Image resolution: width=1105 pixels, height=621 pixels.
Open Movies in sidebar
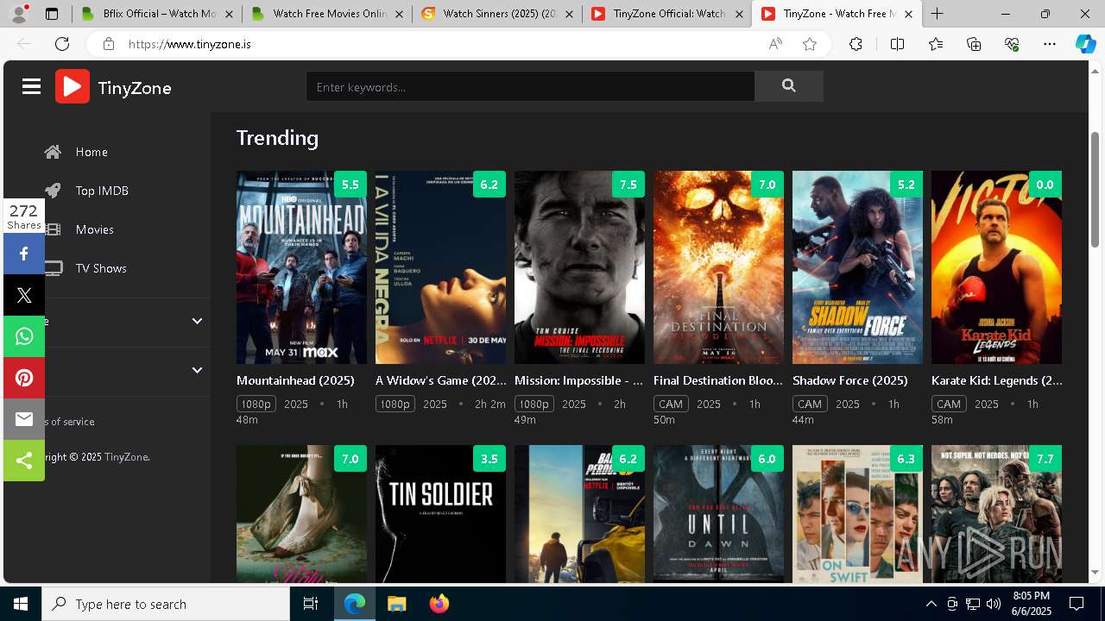click(94, 229)
